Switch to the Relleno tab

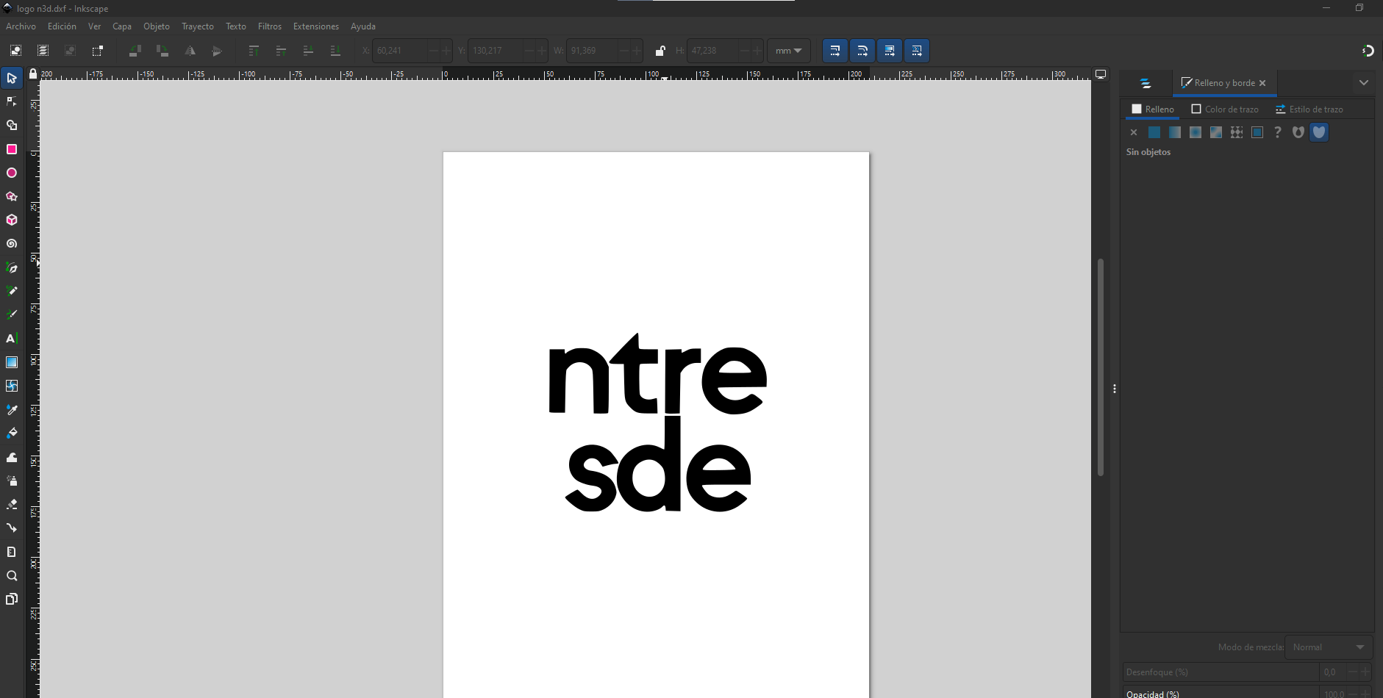(x=1153, y=109)
